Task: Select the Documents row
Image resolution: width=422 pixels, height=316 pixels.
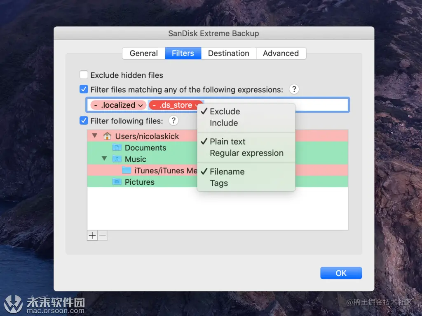Action: pyautogui.click(x=218, y=148)
